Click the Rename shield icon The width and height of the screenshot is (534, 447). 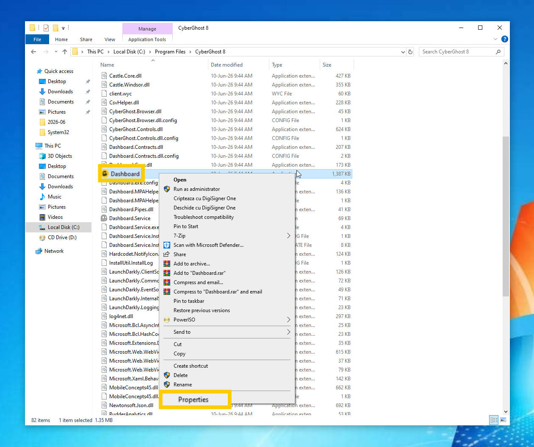click(167, 385)
